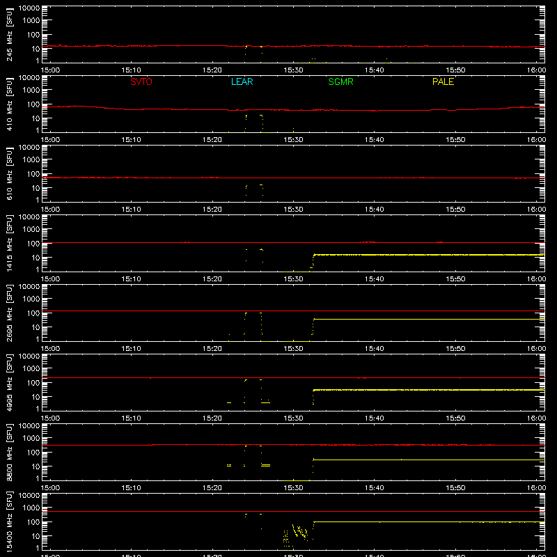
Task: Click 15:50 on the 8800 MHz time axis
Action: 455,488
